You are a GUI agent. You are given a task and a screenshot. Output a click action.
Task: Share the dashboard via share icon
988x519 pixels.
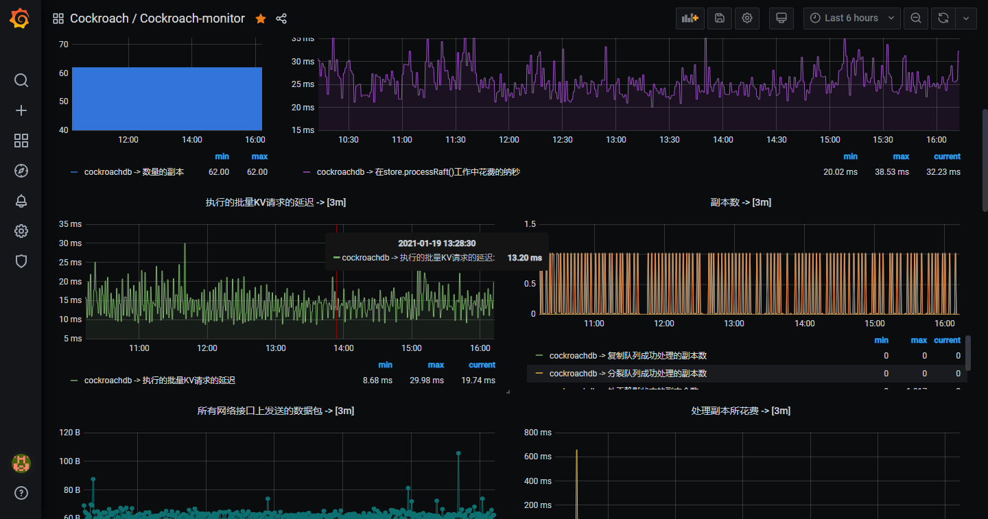point(281,19)
